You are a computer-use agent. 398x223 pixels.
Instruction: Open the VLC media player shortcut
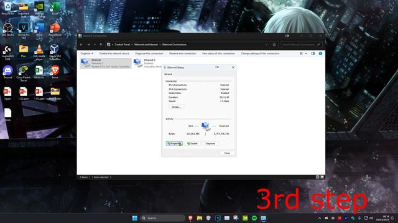coord(39,52)
